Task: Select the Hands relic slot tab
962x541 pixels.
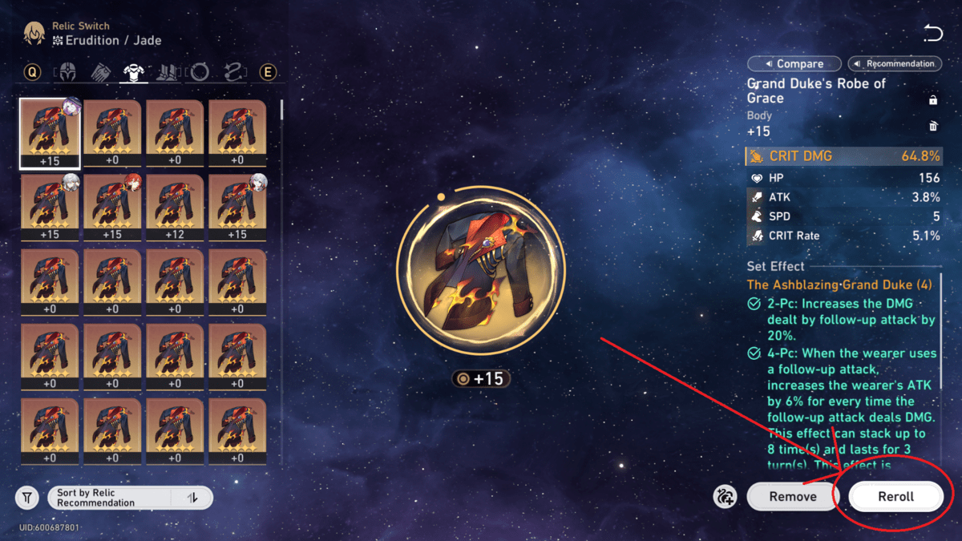Action: (102, 72)
